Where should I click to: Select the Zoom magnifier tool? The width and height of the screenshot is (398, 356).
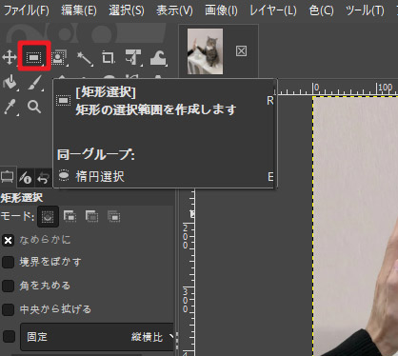pyautogui.click(x=34, y=107)
